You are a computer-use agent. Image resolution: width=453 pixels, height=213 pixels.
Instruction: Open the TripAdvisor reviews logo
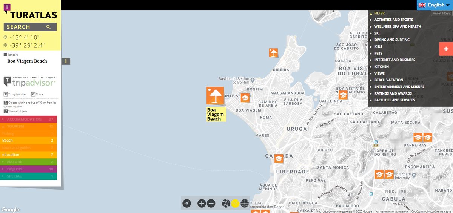[x=30, y=81]
